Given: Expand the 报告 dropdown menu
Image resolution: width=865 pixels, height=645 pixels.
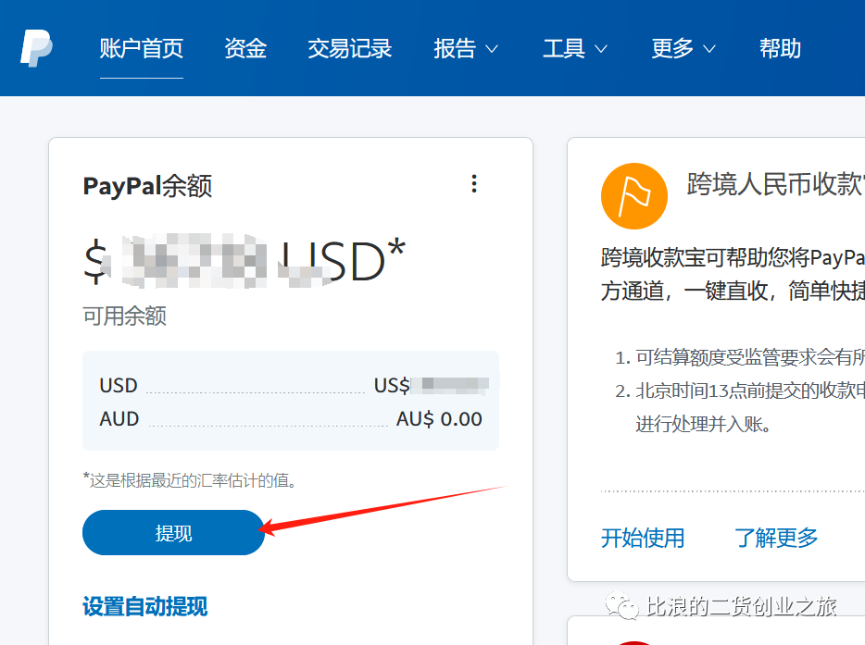Looking at the screenshot, I should tap(466, 48).
